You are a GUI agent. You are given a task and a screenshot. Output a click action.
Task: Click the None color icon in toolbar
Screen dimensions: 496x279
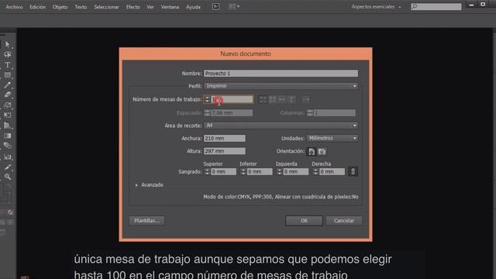coord(10,212)
